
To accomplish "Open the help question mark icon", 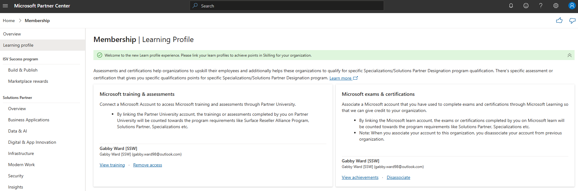I will tap(541, 6).
